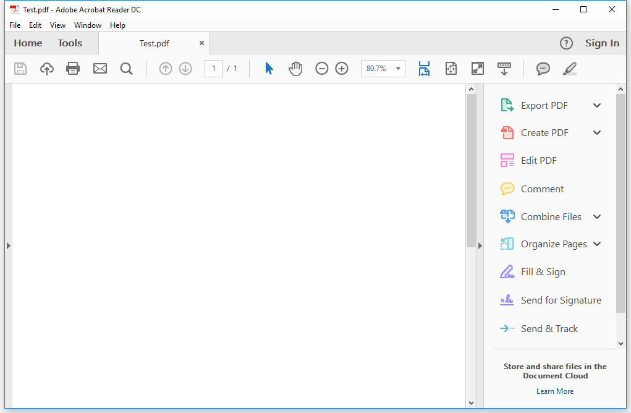The height and width of the screenshot is (413, 631).
Task: Expand the Export PDF options
Action: pyautogui.click(x=597, y=105)
